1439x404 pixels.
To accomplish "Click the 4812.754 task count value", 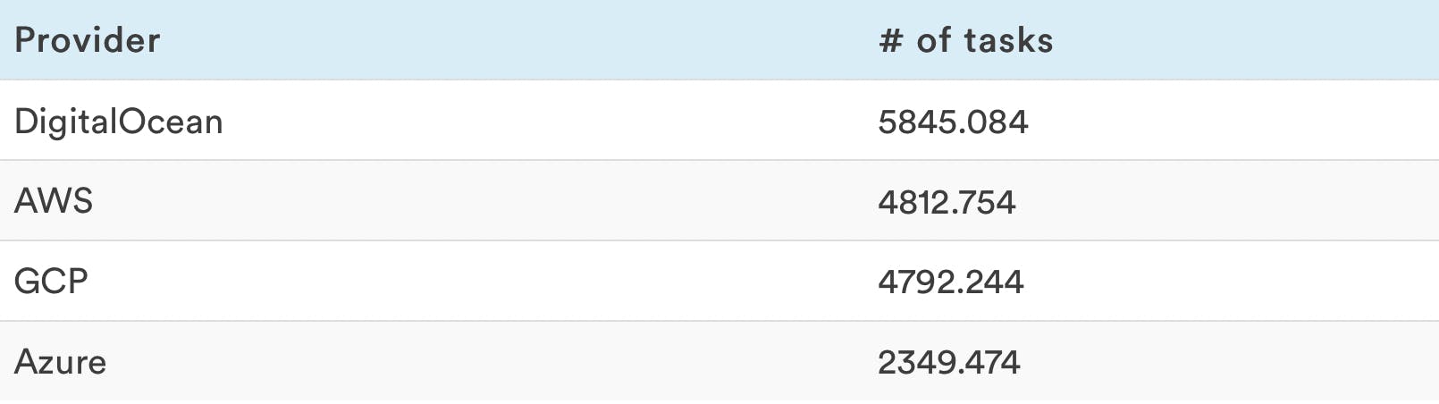I will tap(947, 202).
